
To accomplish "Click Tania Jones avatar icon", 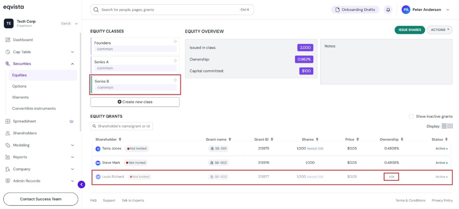I will point(98,149).
